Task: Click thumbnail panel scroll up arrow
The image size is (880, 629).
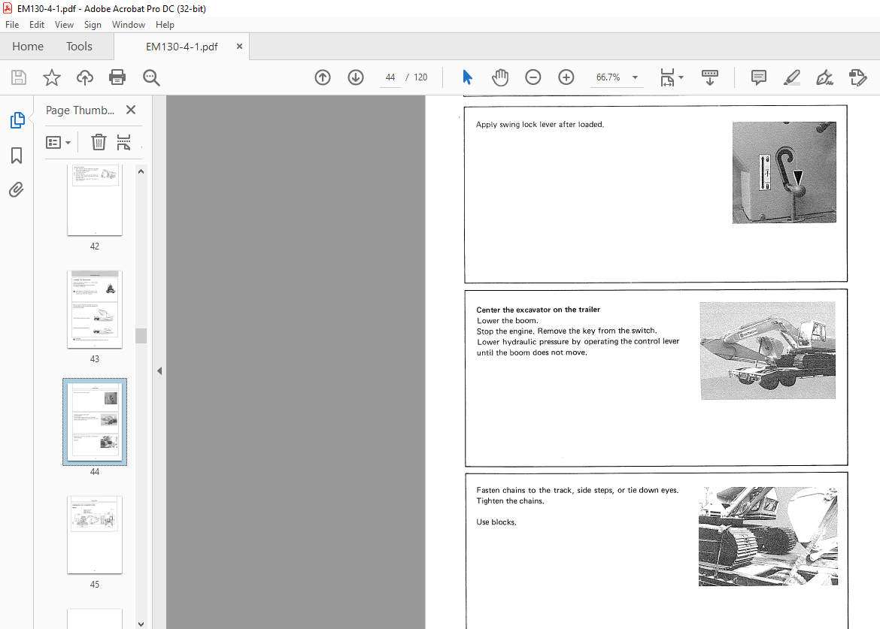Action: point(141,171)
